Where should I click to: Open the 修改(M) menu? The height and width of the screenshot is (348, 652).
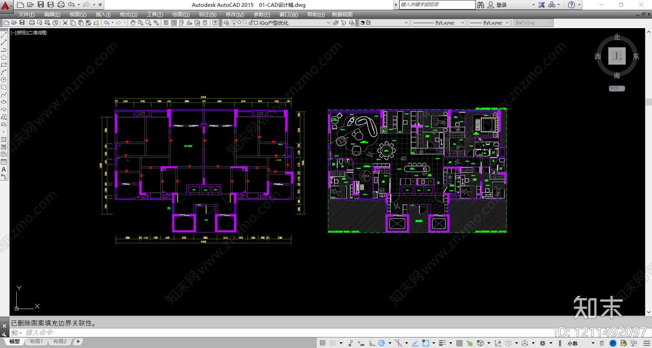pos(235,14)
